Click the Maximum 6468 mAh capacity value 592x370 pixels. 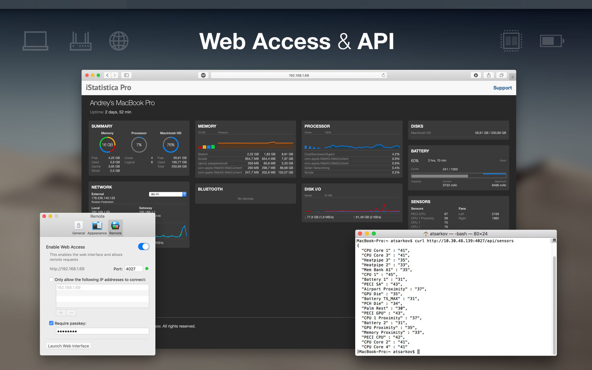coord(499,185)
